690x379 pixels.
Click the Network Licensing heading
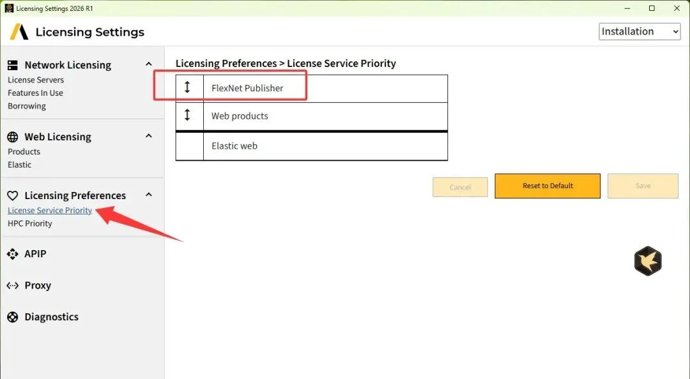pos(68,65)
